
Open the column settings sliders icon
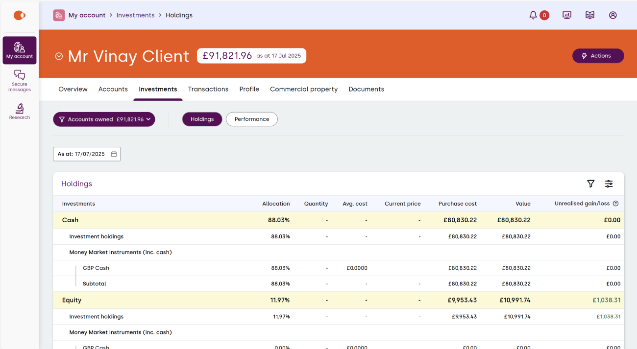609,184
